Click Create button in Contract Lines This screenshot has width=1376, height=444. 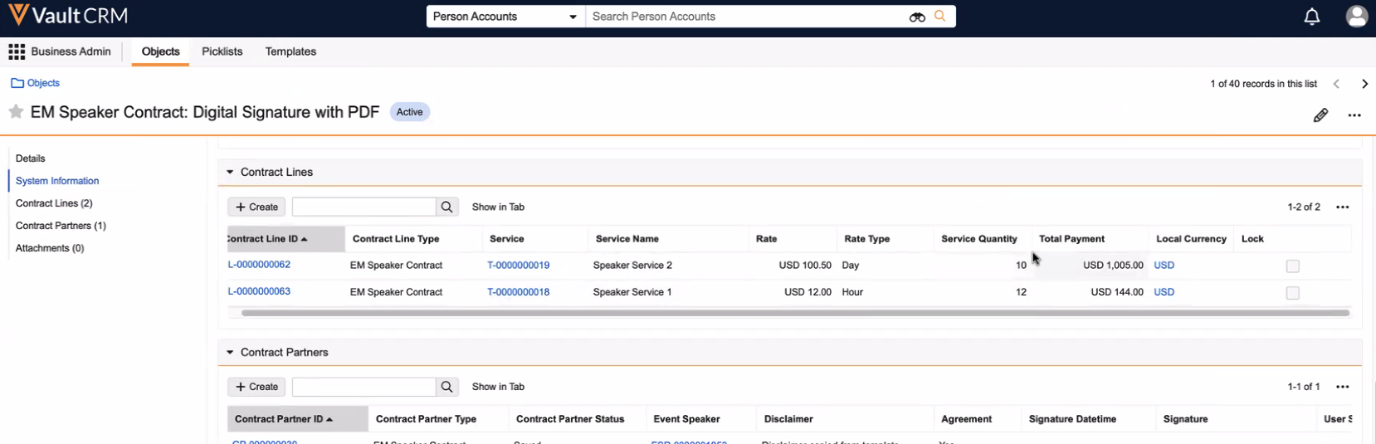[x=256, y=207]
